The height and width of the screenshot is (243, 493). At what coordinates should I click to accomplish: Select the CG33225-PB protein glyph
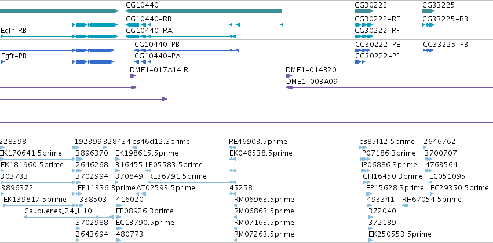coord(429,50)
